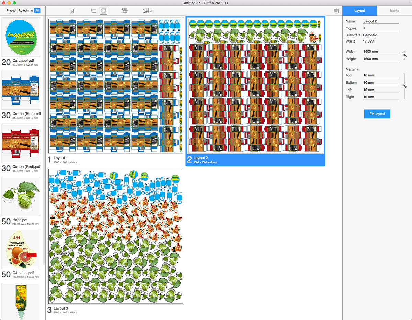
Task: Select the Layout 3 sheet preview
Action: tap(116, 236)
